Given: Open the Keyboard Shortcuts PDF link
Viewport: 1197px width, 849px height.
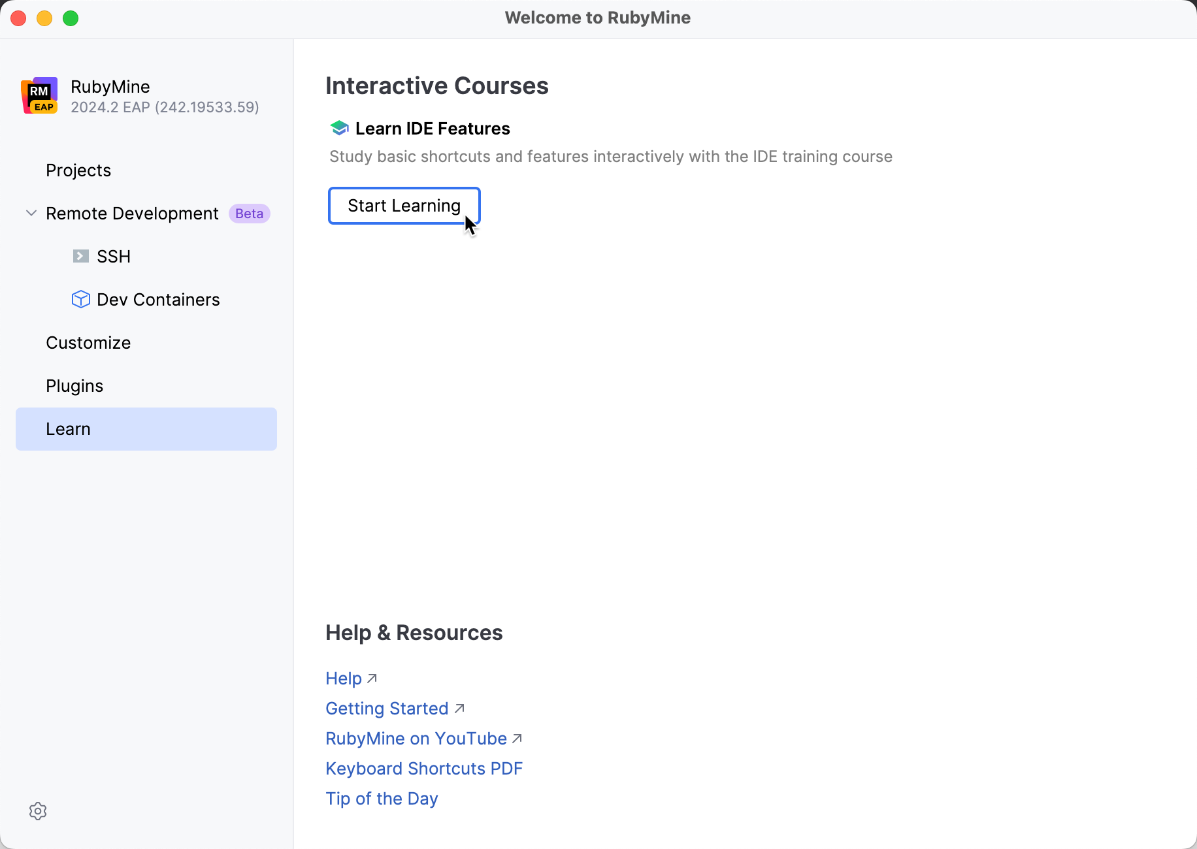Looking at the screenshot, I should pos(424,769).
